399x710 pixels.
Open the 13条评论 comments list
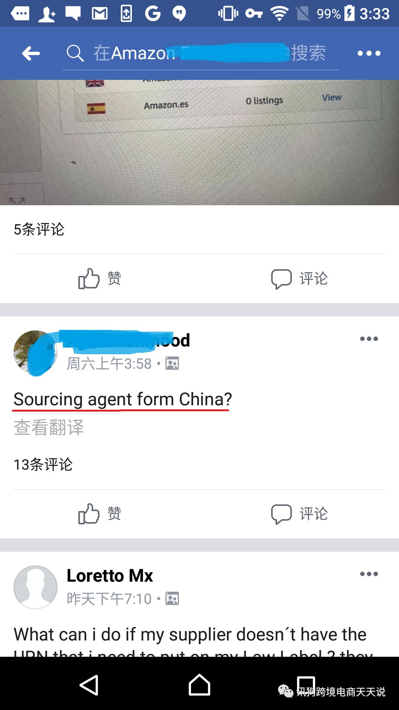[x=43, y=464]
